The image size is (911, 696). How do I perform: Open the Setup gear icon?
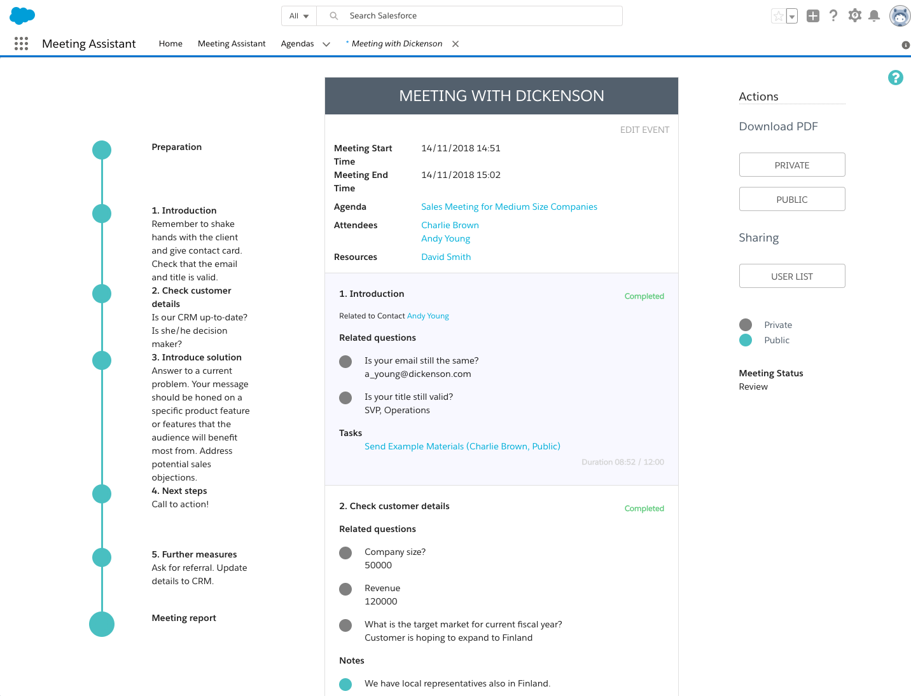(855, 16)
